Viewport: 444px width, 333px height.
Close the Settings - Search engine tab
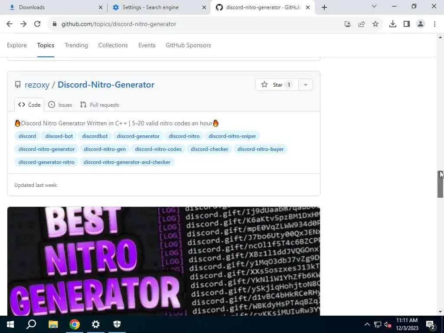204,7
